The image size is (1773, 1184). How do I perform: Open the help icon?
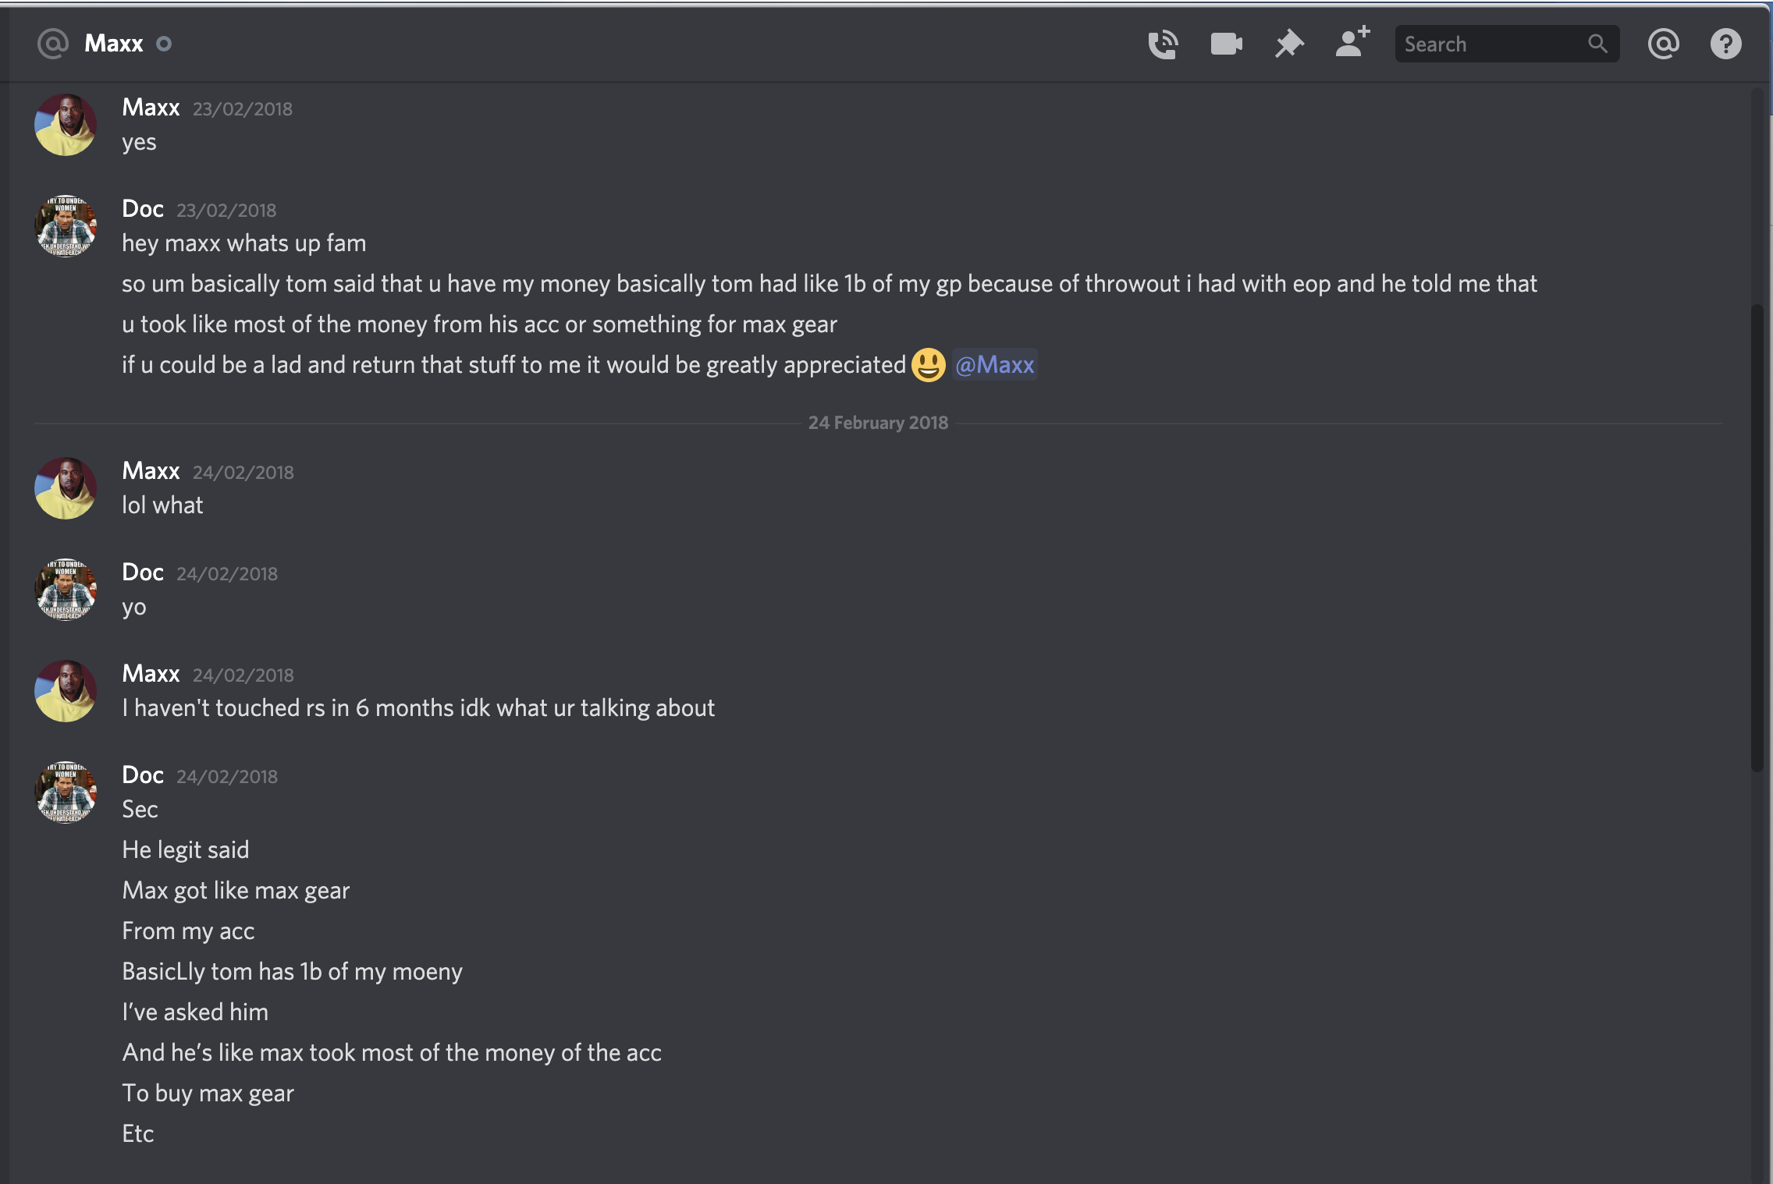(1725, 44)
